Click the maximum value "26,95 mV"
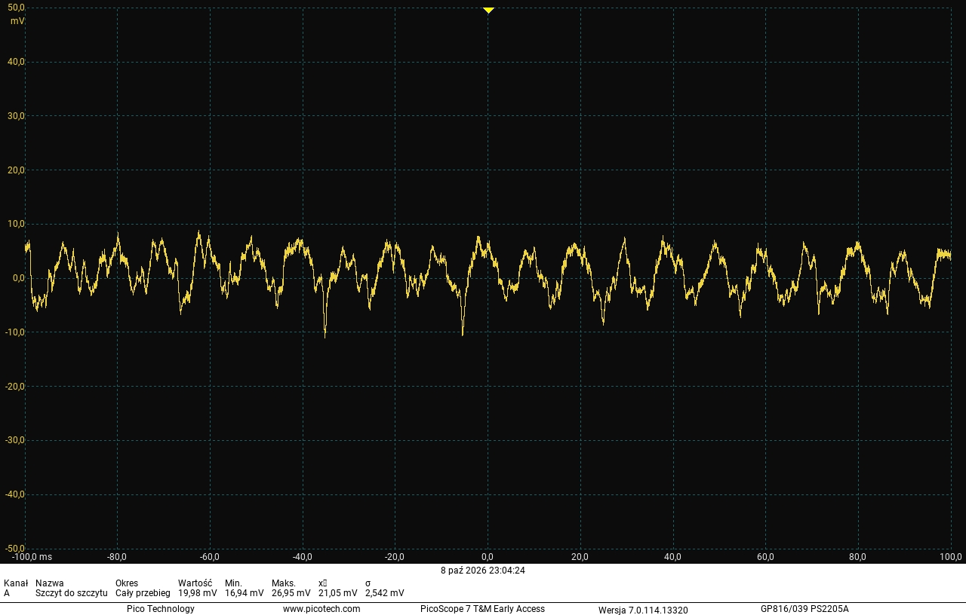The height and width of the screenshot is (615, 966). click(291, 593)
